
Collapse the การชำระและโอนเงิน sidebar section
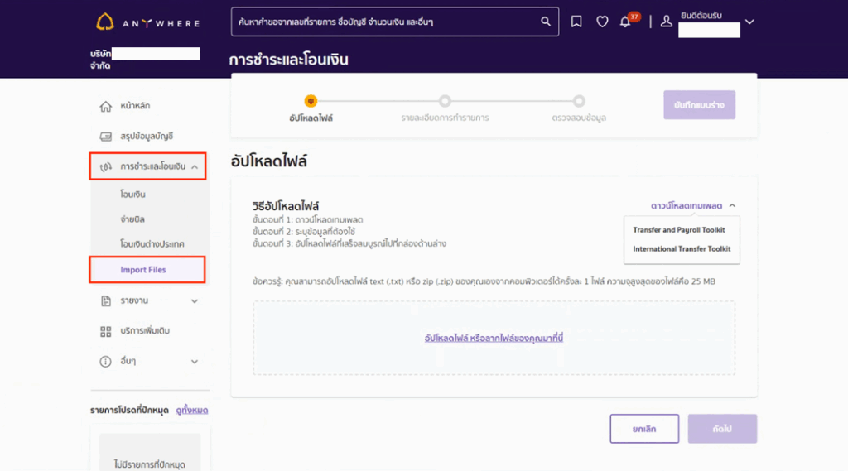click(x=195, y=166)
